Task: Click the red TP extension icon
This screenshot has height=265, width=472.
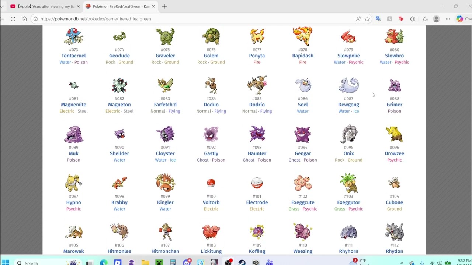Action: (401, 19)
